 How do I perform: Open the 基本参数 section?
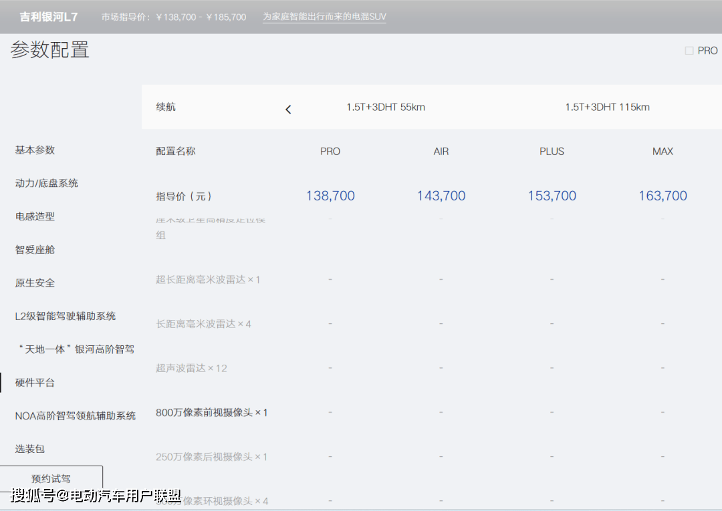click(x=34, y=150)
